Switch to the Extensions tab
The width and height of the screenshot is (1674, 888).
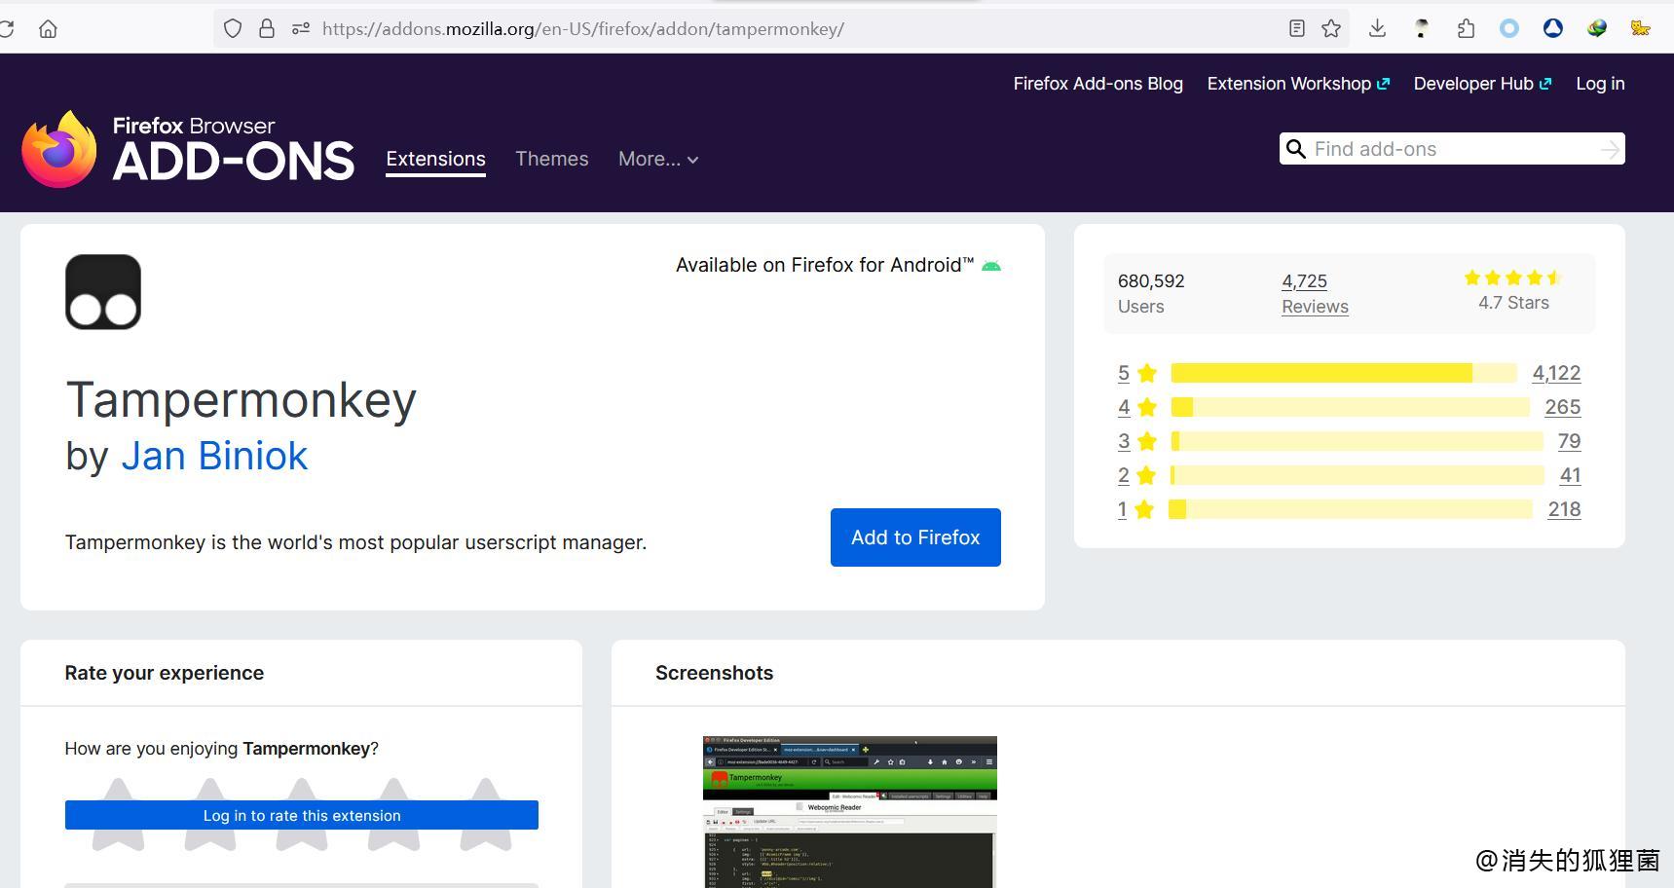(x=435, y=159)
